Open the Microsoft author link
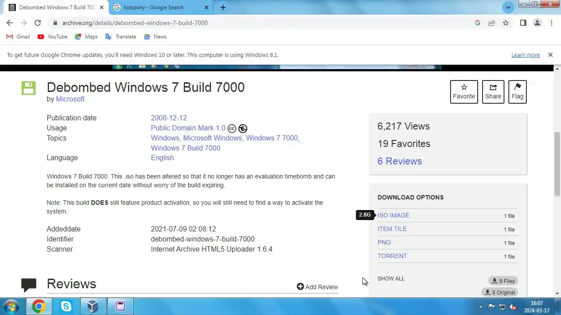Image resolution: width=561 pixels, height=315 pixels. 70,99
